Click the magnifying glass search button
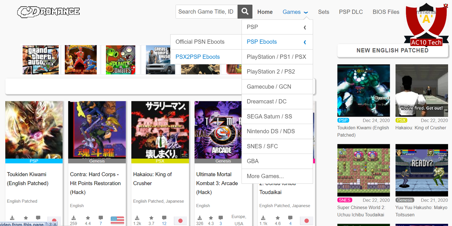 click(245, 12)
